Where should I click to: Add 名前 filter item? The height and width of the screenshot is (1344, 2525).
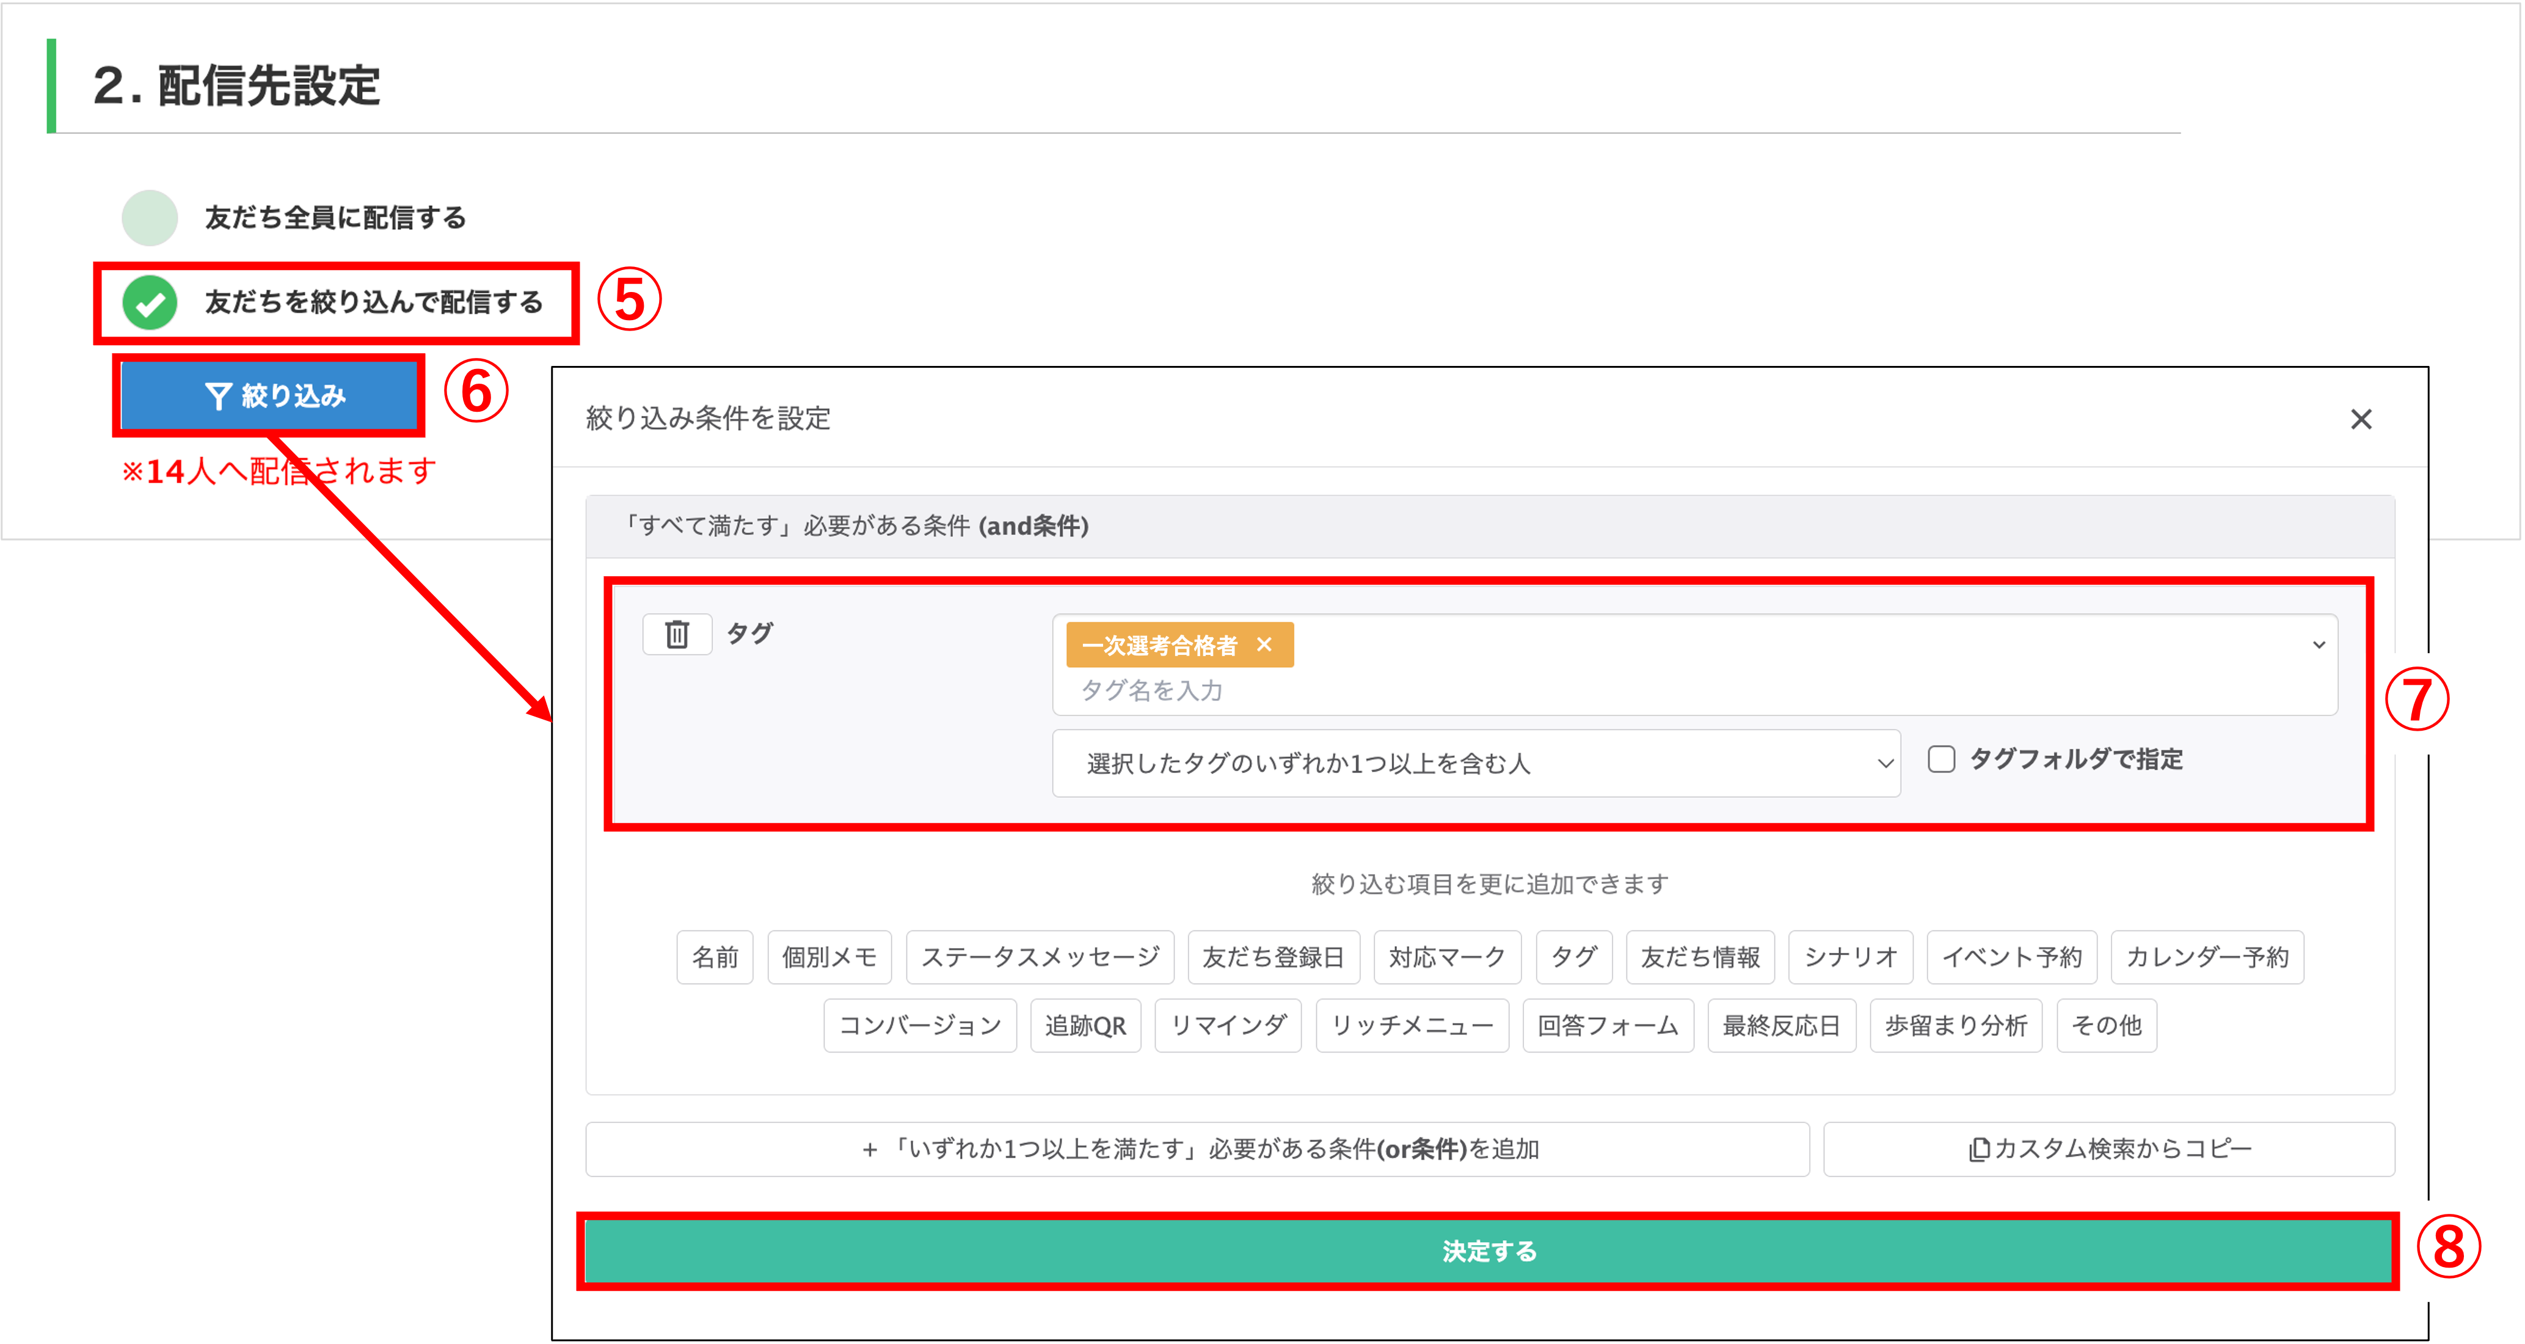(715, 957)
